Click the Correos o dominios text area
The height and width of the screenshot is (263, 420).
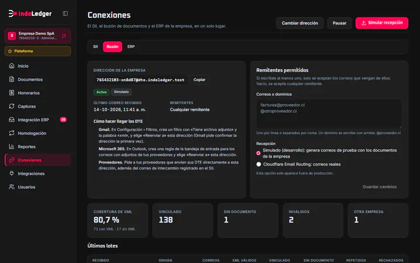coord(329,114)
